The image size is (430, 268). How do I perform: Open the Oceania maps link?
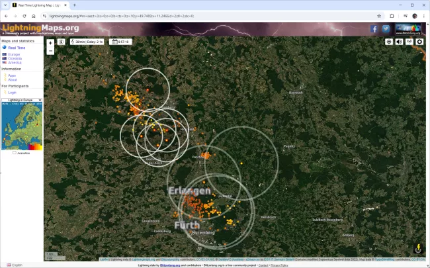[x=15, y=58]
